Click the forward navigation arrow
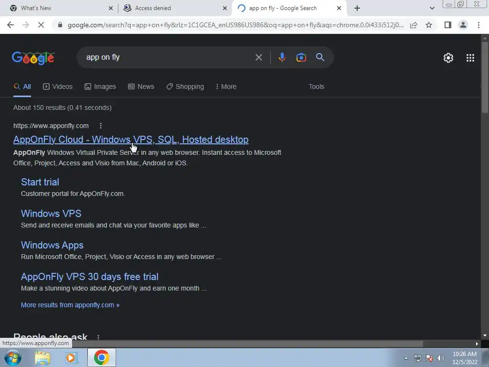The height and width of the screenshot is (367, 489). tap(26, 25)
